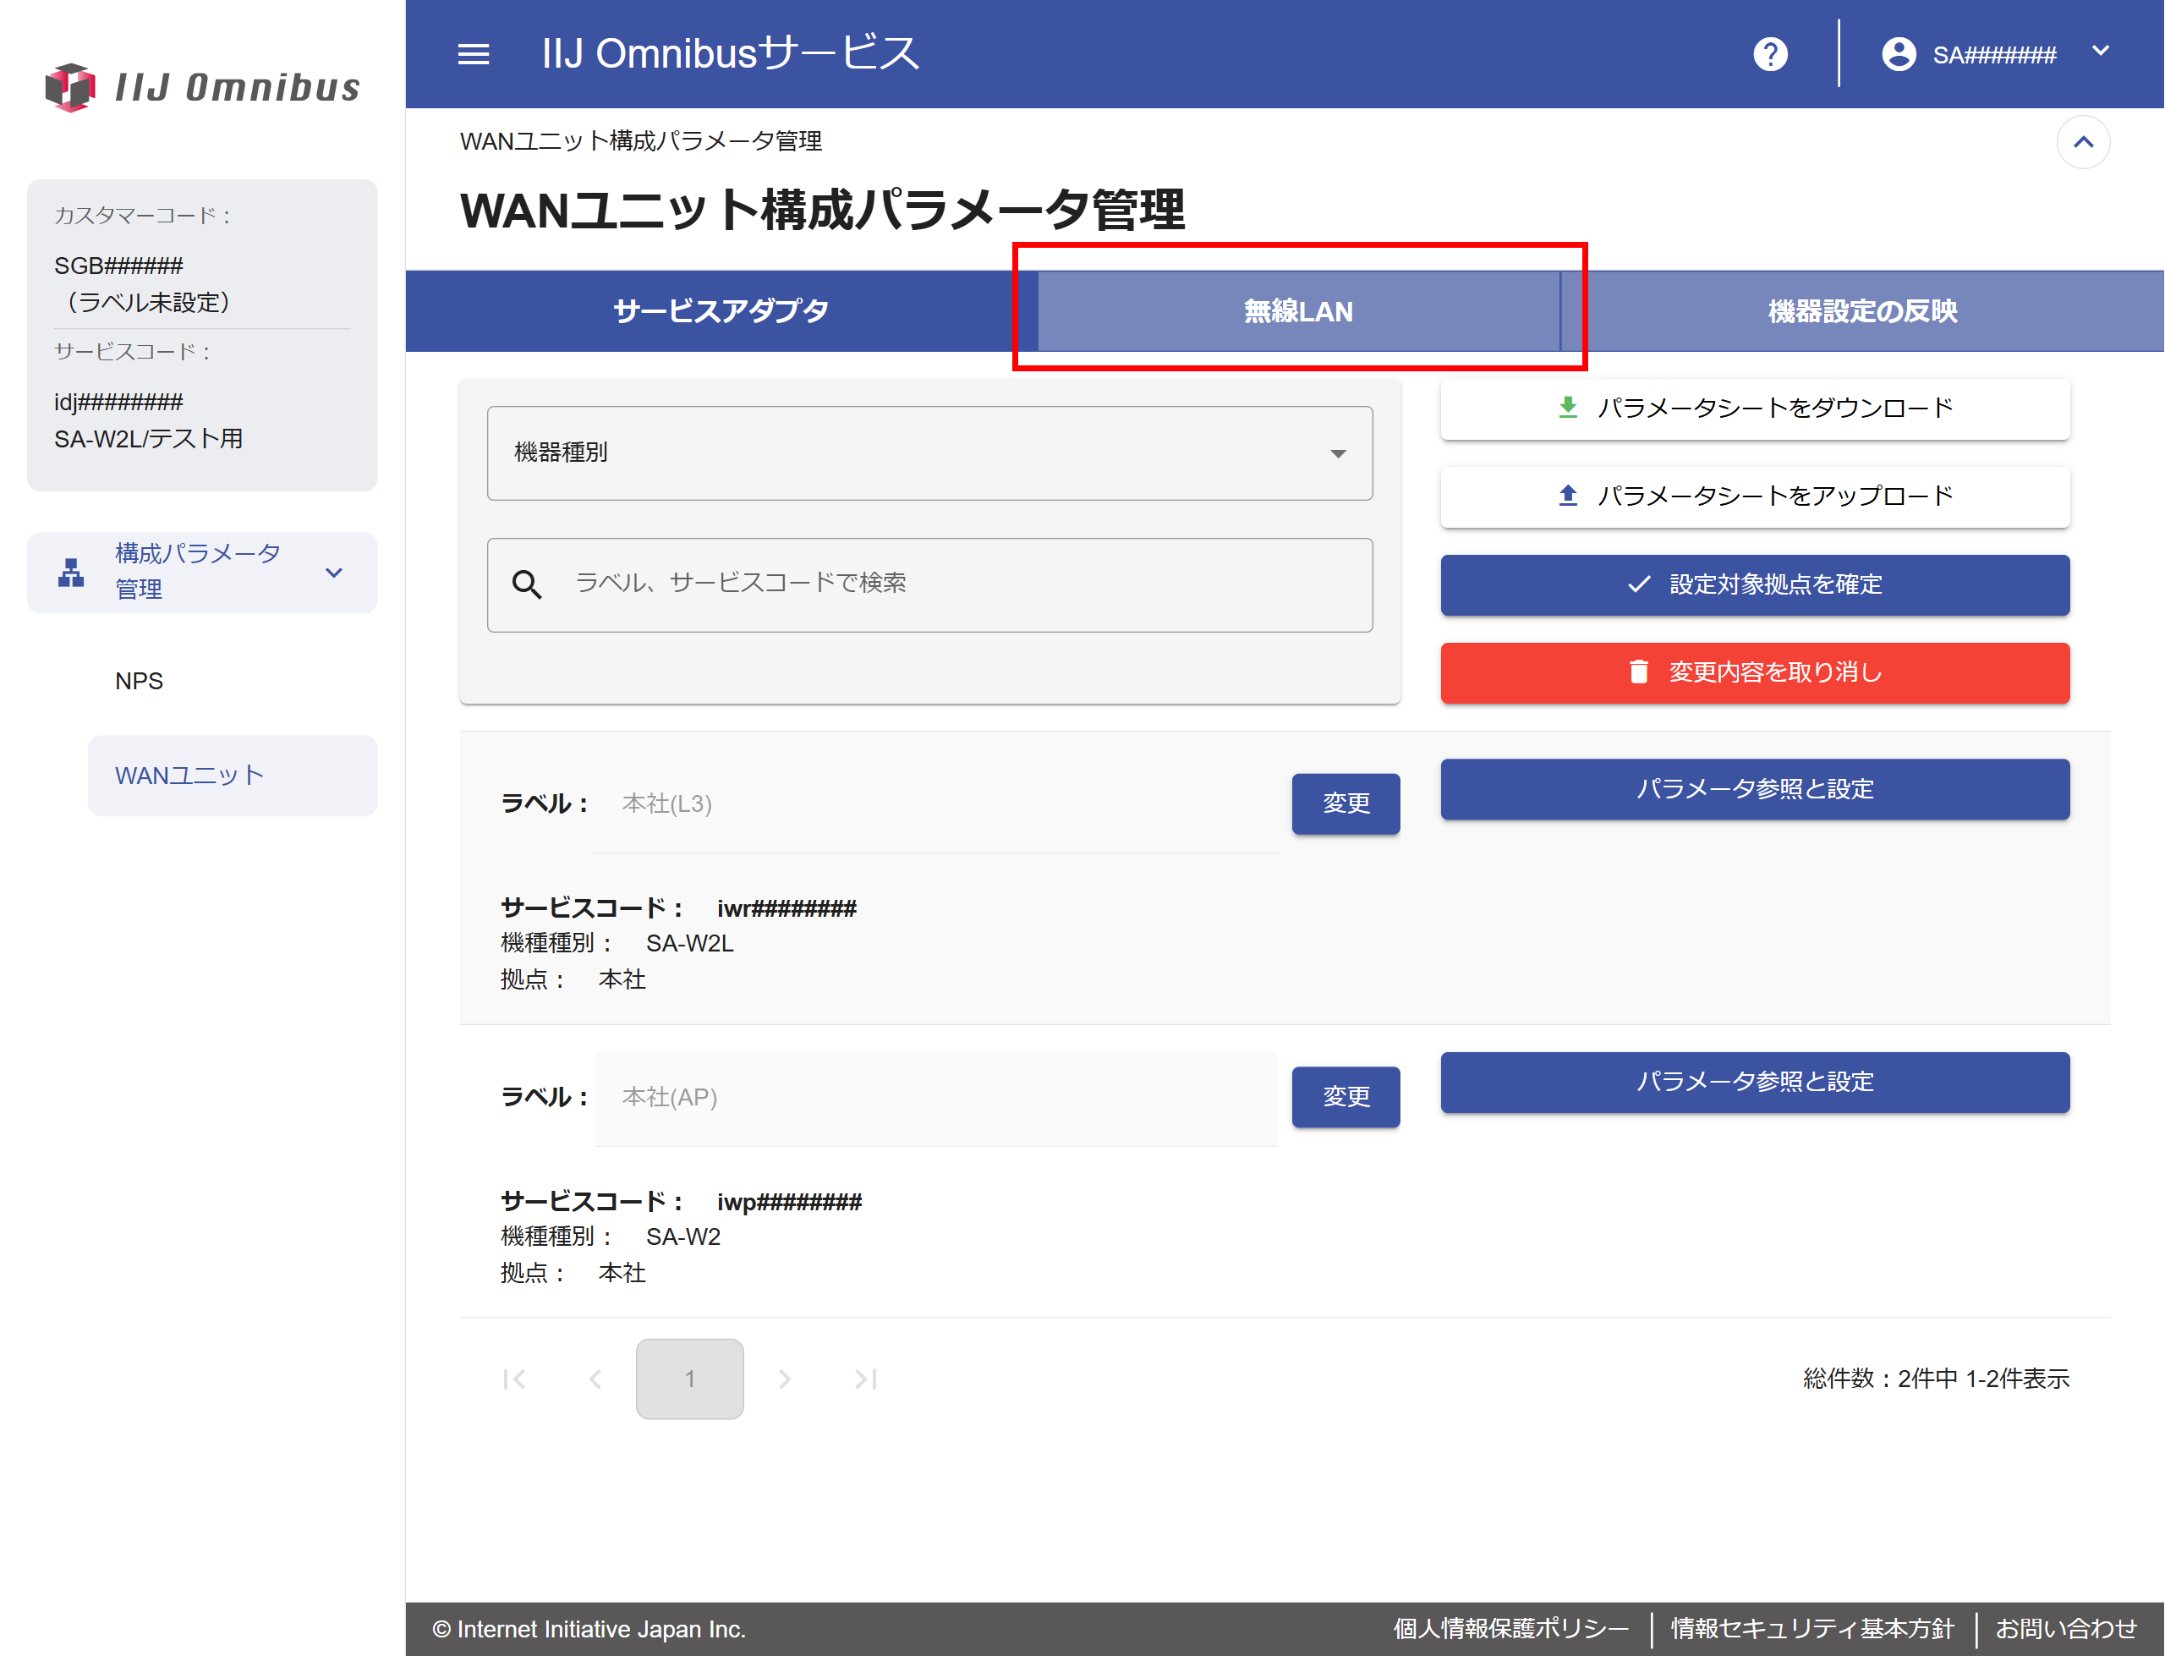This screenshot has width=2165, height=1656.
Task: Click service code iwr######## text
Action: pyautogui.click(x=787, y=908)
